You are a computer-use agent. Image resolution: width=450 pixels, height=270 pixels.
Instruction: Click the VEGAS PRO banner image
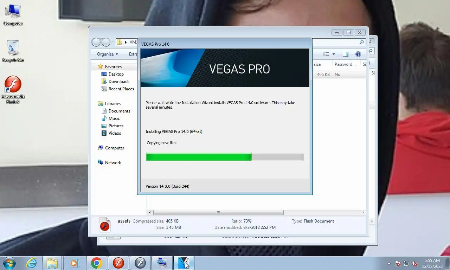(225, 68)
